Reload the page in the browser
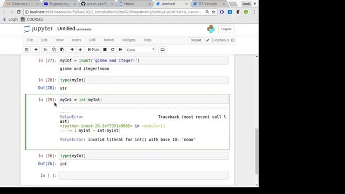The height and width of the screenshot is (194, 345). pos(19,12)
